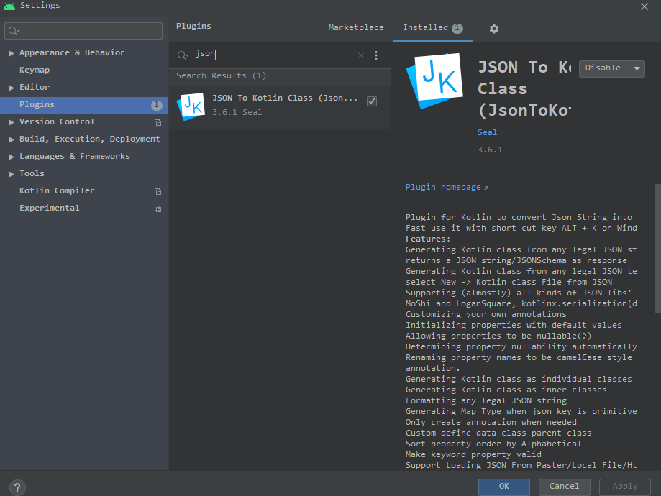Click the settings search magnifier icon
The width and height of the screenshot is (661, 496).
click(14, 31)
